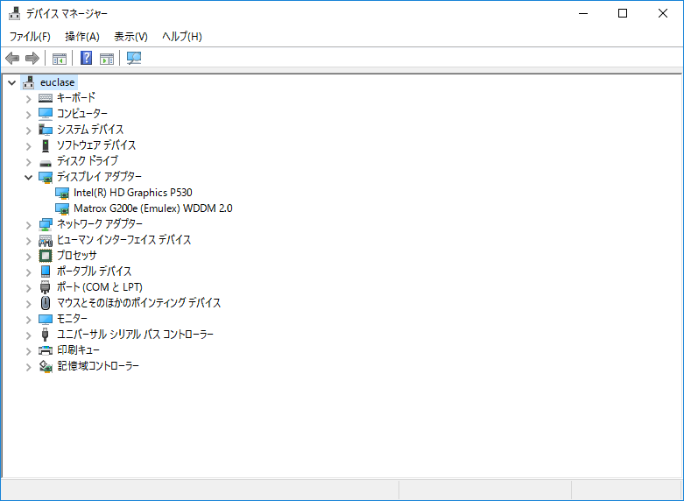Screen dimensions: 684x501
Task: Click the モニター monitor icon
Action: pyautogui.click(x=46, y=319)
